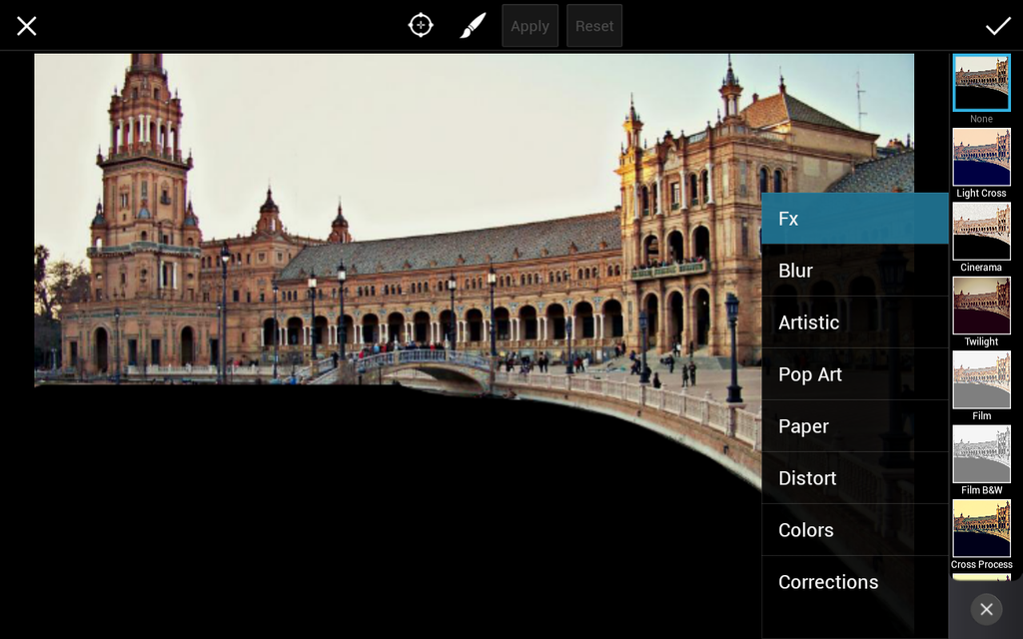This screenshot has width=1023, height=639.
Task: Open the Artistic category
Action: [855, 322]
